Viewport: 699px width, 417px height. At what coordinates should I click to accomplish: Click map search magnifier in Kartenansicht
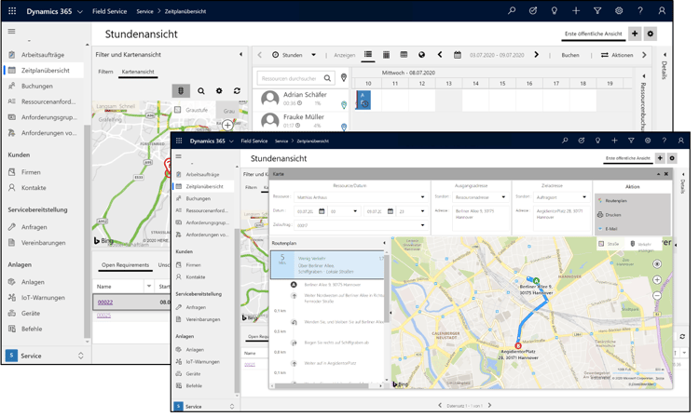click(201, 91)
